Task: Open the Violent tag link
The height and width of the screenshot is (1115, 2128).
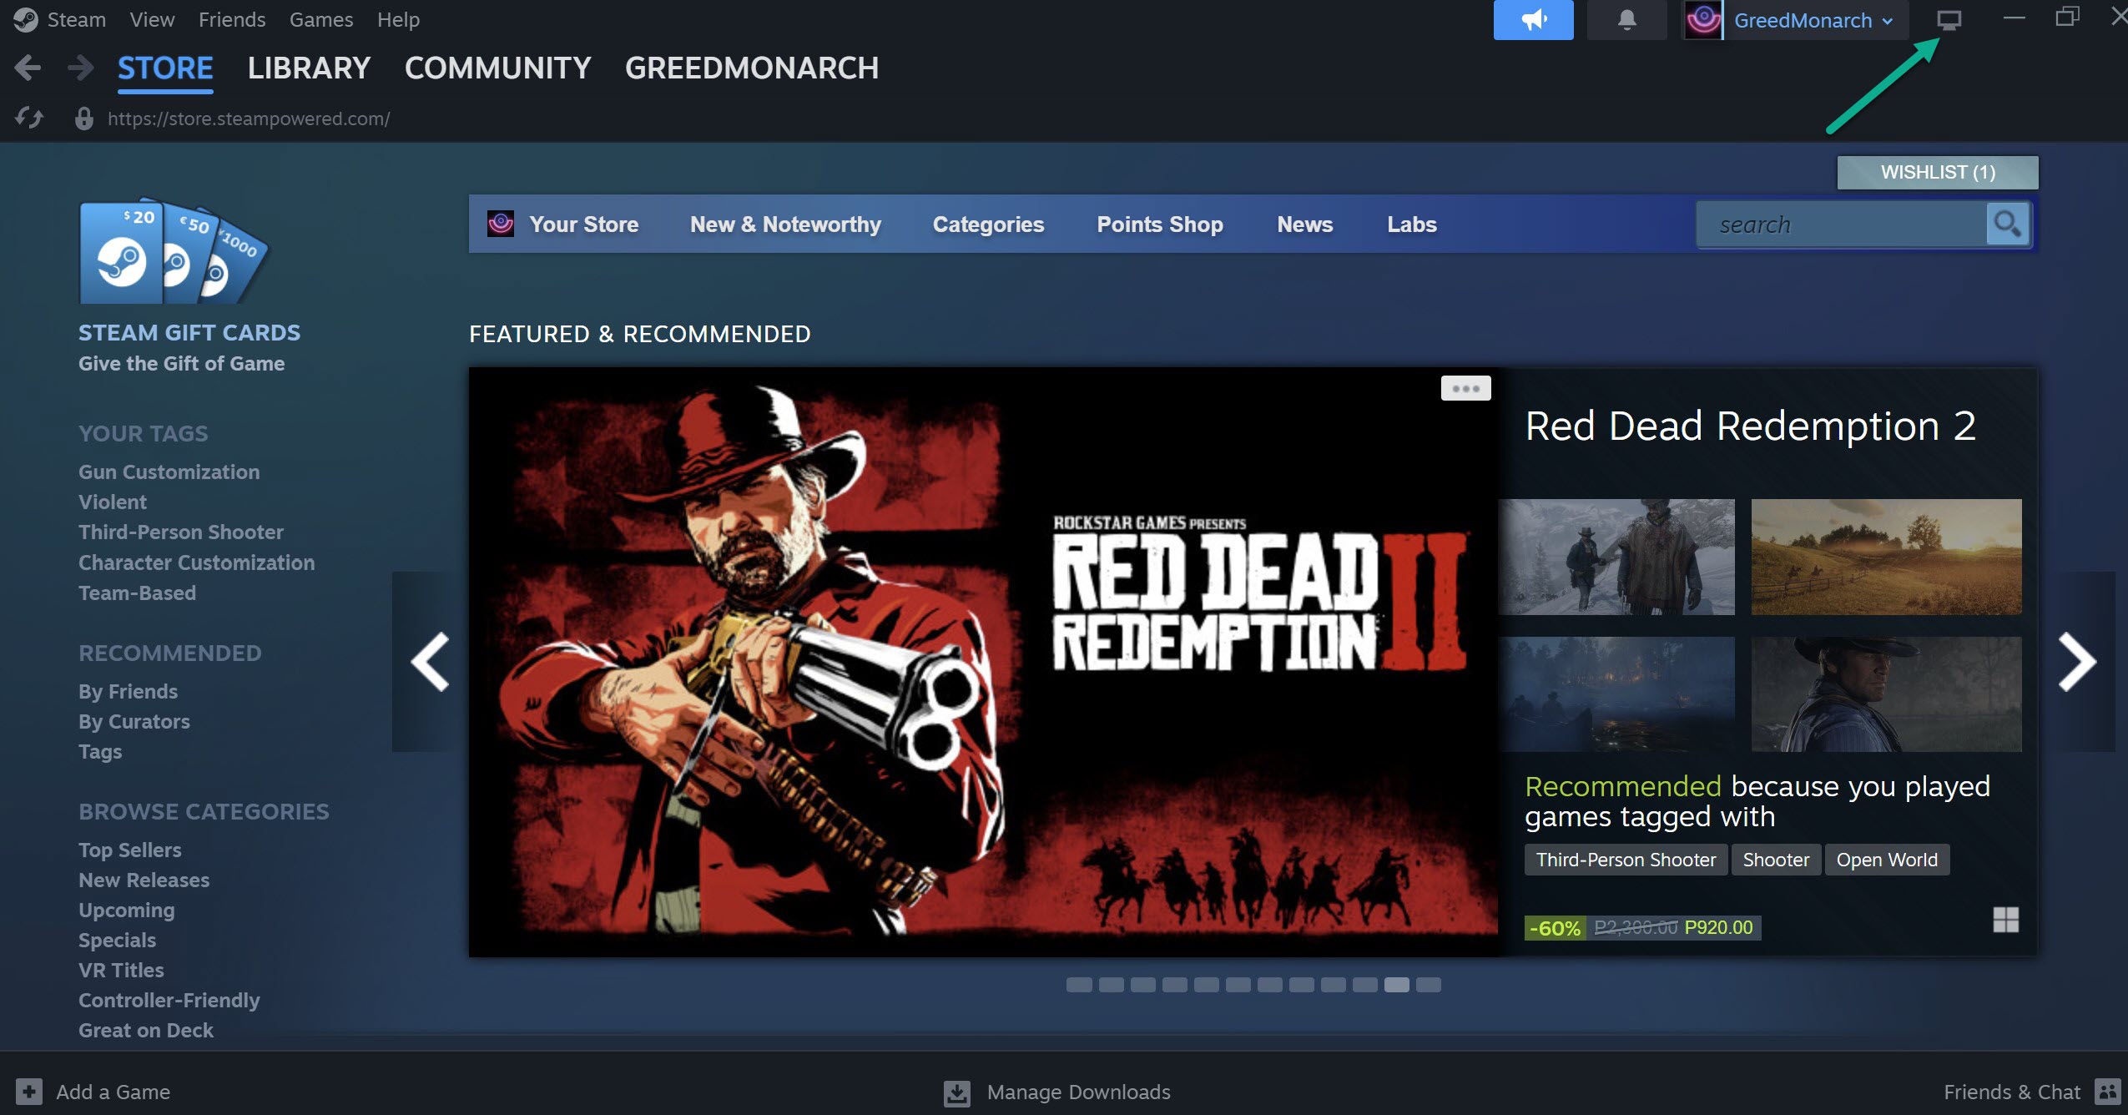Action: 113,502
